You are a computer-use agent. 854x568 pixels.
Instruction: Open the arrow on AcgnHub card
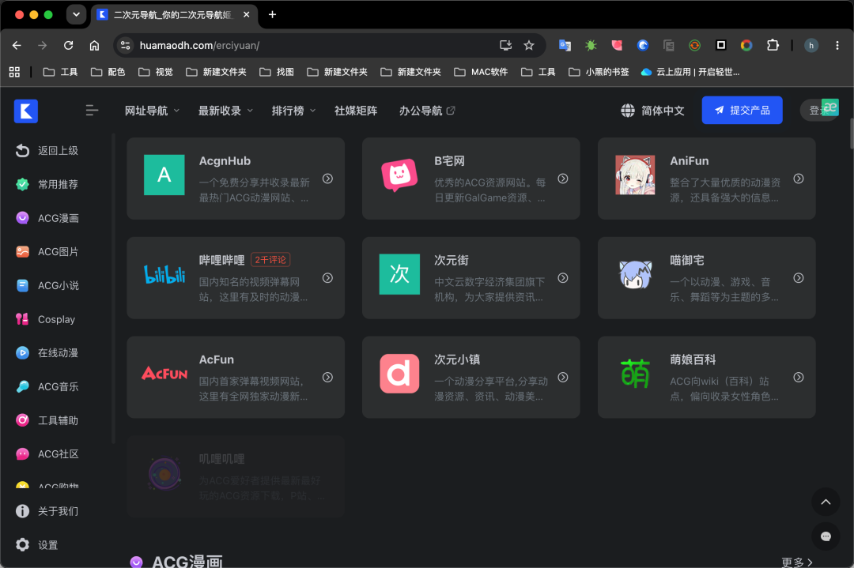[327, 179]
